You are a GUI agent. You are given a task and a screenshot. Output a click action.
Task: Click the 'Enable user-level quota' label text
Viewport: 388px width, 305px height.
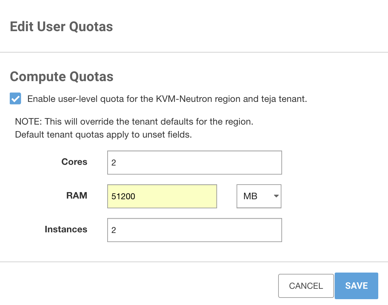[x=167, y=99]
